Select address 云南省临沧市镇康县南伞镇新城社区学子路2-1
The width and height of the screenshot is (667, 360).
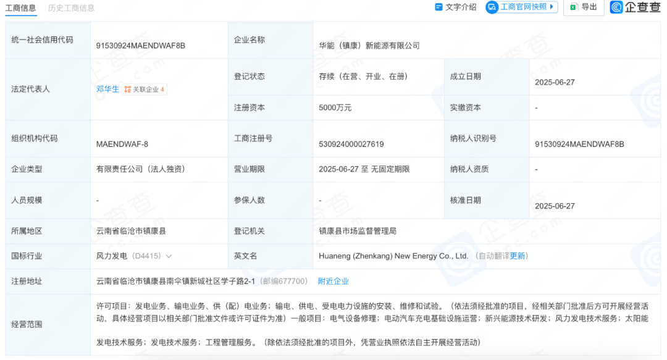[x=175, y=282]
